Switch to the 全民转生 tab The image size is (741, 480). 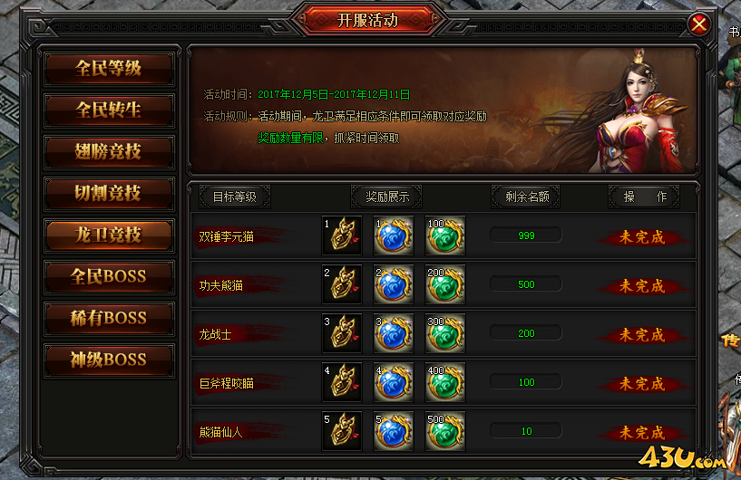pyautogui.click(x=109, y=110)
